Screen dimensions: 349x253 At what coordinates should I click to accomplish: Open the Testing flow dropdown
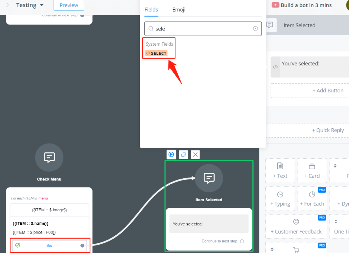(x=42, y=5)
